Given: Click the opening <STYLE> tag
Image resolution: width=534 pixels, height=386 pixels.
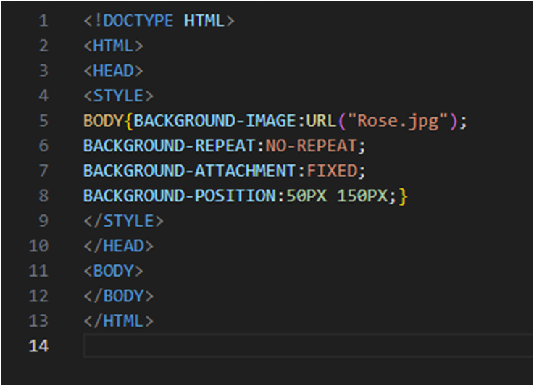Looking at the screenshot, I should (119, 96).
